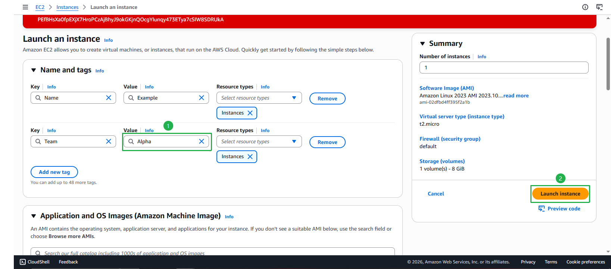Click the orange Launch instance button
The width and height of the screenshot is (611, 269).
[560, 194]
